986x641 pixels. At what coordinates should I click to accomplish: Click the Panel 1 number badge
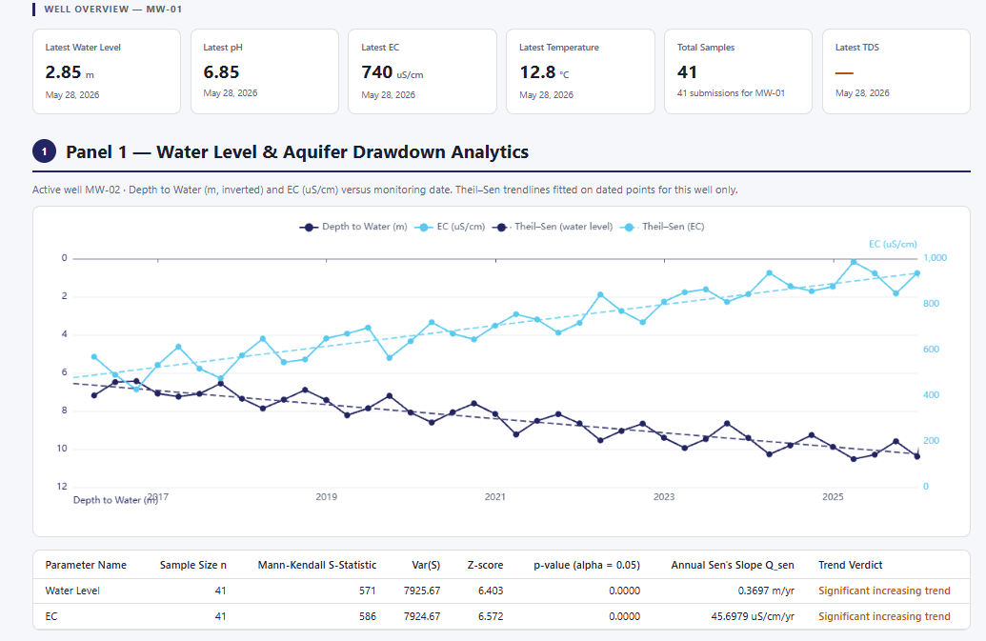(x=44, y=151)
